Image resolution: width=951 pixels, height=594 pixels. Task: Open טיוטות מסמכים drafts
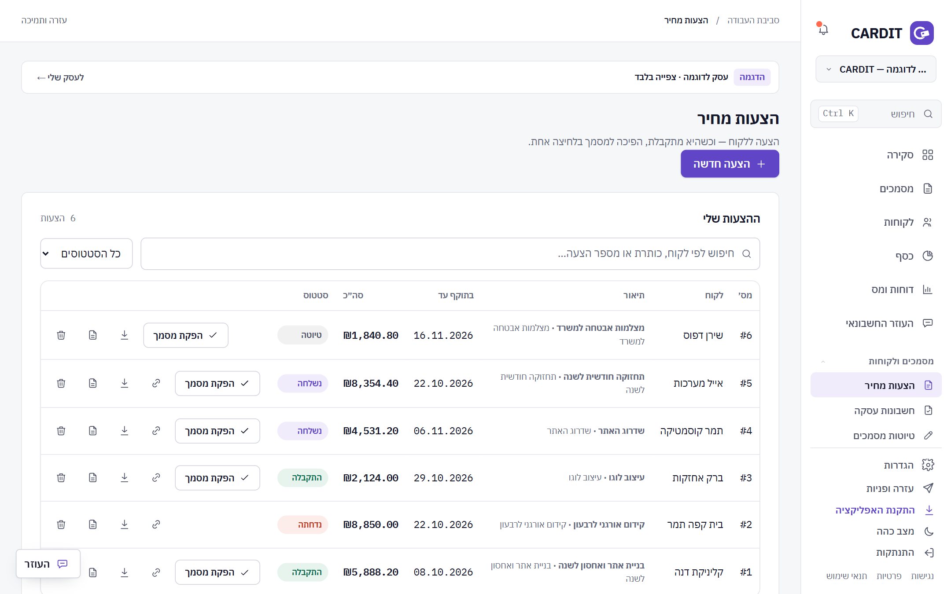[x=876, y=436]
